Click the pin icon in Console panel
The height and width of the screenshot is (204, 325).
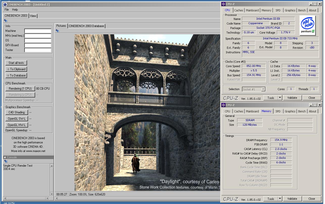(6, 161)
